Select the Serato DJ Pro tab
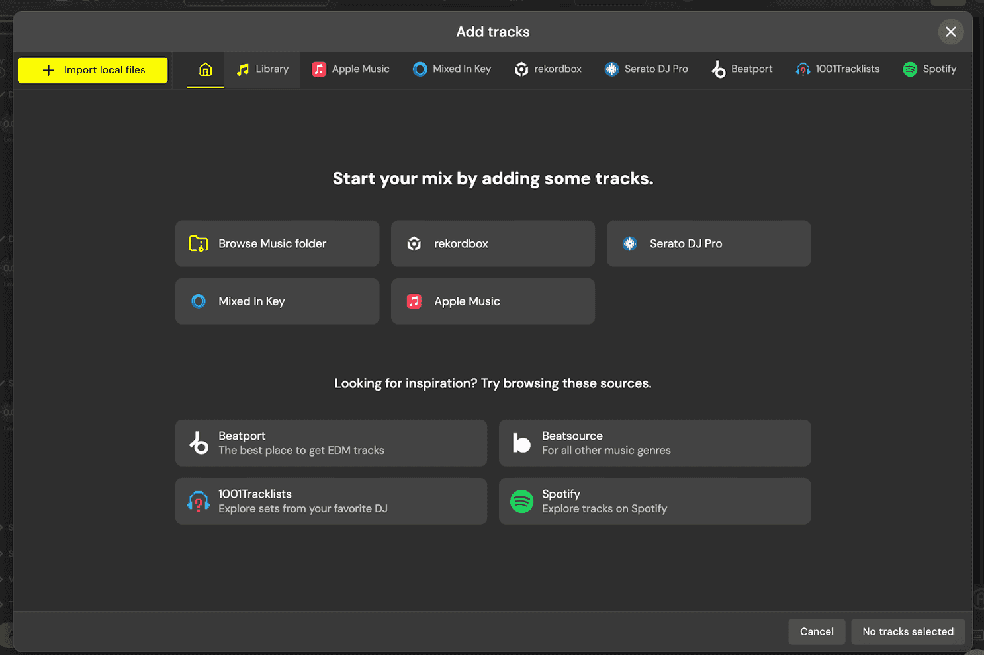The image size is (984, 655). coord(646,69)
